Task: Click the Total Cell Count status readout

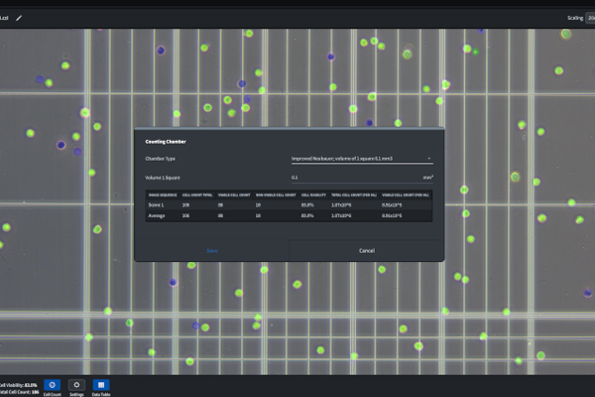Action: (20, 391)
